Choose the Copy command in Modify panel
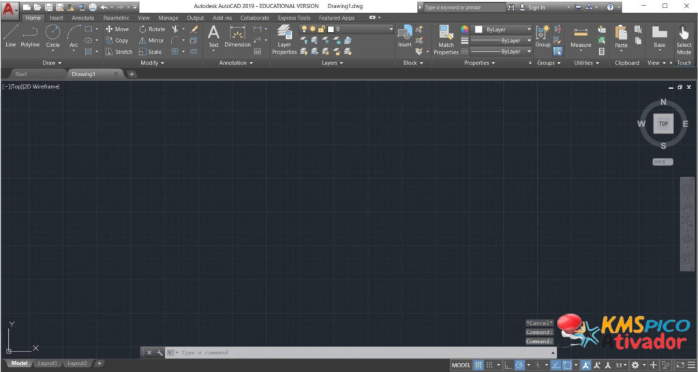This screenshot has height=372, width=698. pyautogui.click(x=117, y=40)
